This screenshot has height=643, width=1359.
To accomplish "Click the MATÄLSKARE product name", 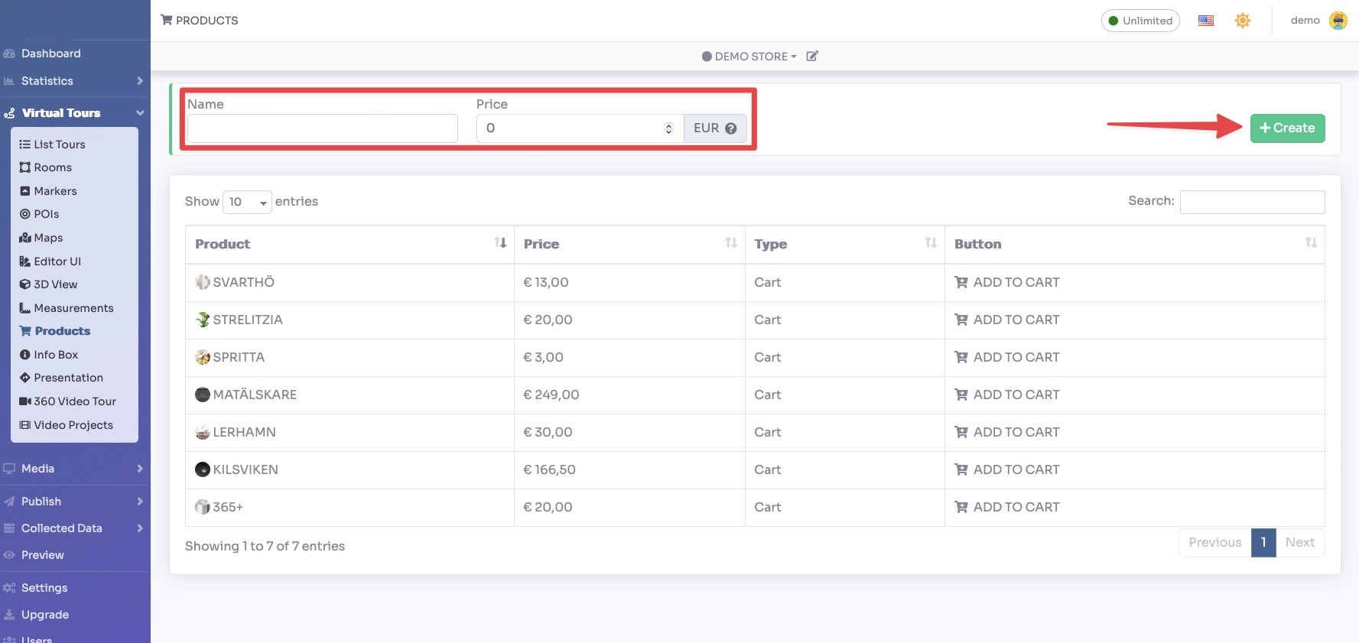I will click(x=255, y=395).
